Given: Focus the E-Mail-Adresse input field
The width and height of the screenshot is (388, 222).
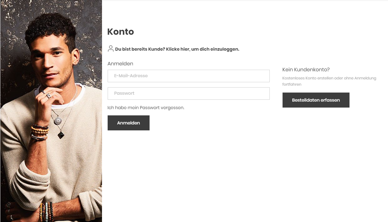Looking at the screenshot, I should 188,76.
